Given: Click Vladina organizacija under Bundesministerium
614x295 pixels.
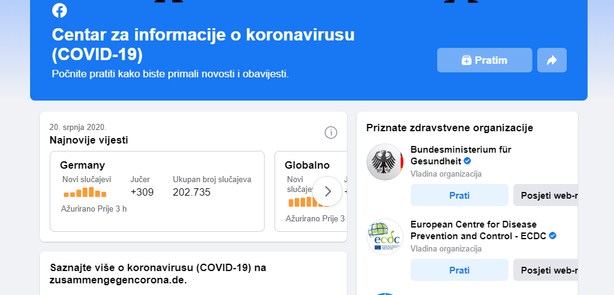Looking at the screenshot, I should [x=446, y=174].
